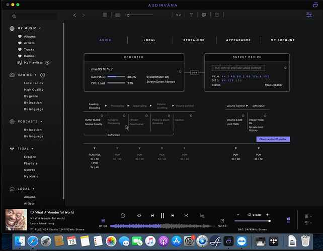
Task: Open Computer panel options circle
Action: tap(180, 72)
